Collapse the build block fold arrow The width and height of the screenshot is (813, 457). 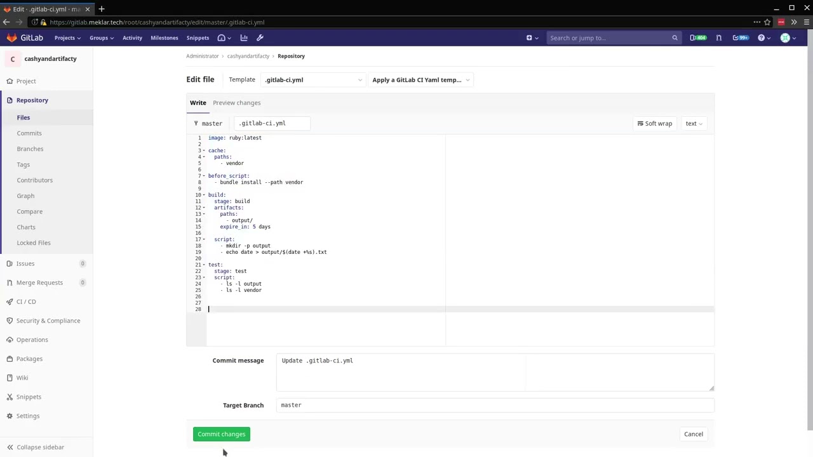tap(204, 195)
